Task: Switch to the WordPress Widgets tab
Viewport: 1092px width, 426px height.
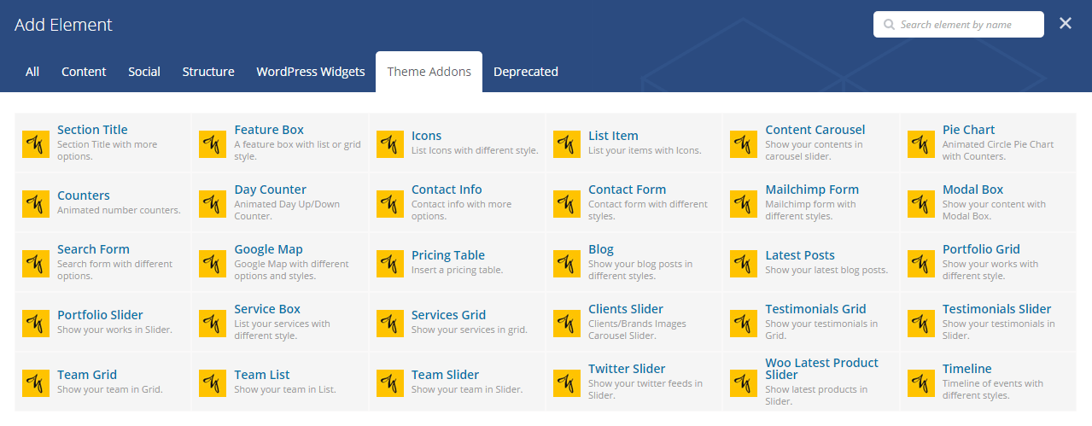Action: [310, 72]
